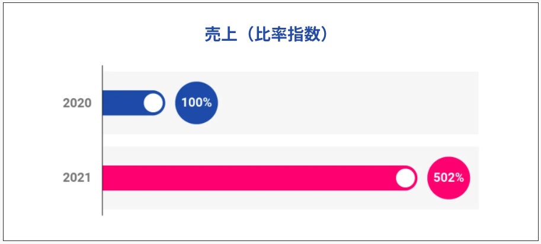Click the empty gray track right of the 100% badge
The height and width of the screenshot is (244, 541).
[350, 103]
